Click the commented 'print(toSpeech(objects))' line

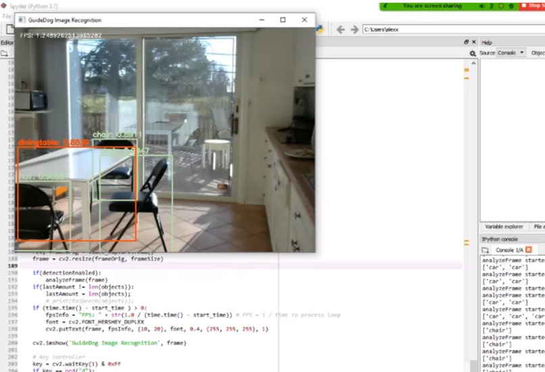click(89, 301)
